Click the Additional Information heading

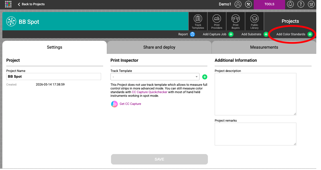pyautogui.click(x=236, y=60)
